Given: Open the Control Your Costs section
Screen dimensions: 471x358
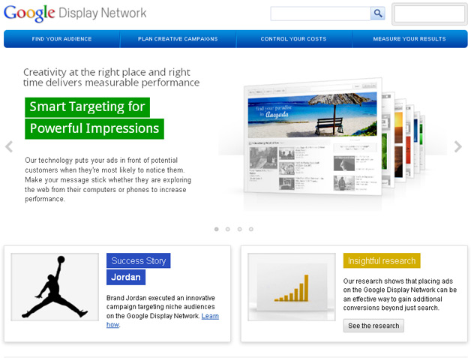Looking at the screenshot, I should pyautogui.click(x=293, y=39).
